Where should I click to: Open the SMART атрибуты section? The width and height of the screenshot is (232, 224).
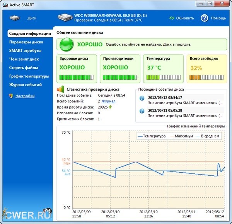[x=26, y=51]
